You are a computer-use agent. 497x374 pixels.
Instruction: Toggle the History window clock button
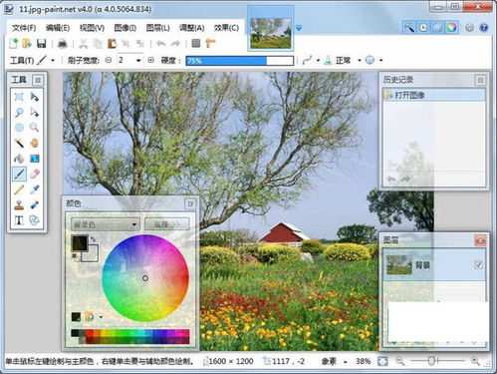[423, 27]
